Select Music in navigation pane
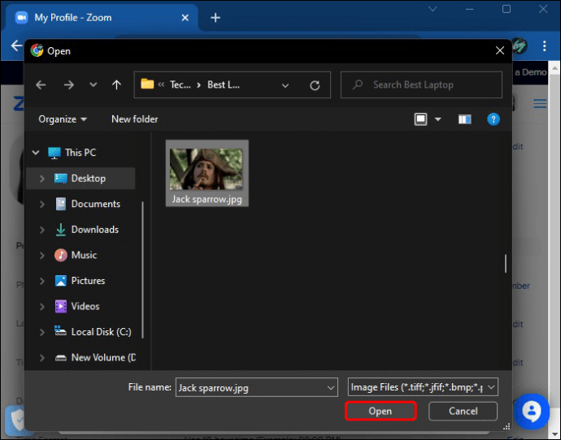This screenshot has height=440, width=561. 84,255
